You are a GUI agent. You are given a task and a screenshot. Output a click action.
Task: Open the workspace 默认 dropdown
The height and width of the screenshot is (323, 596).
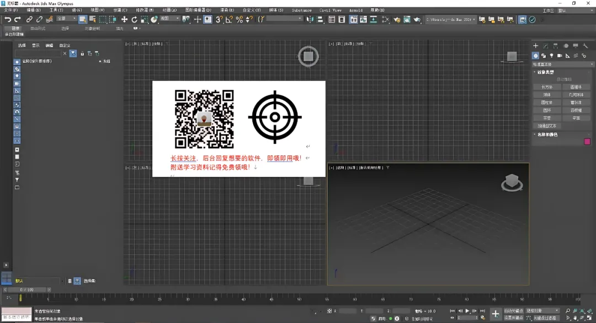(x=577, y=10)
